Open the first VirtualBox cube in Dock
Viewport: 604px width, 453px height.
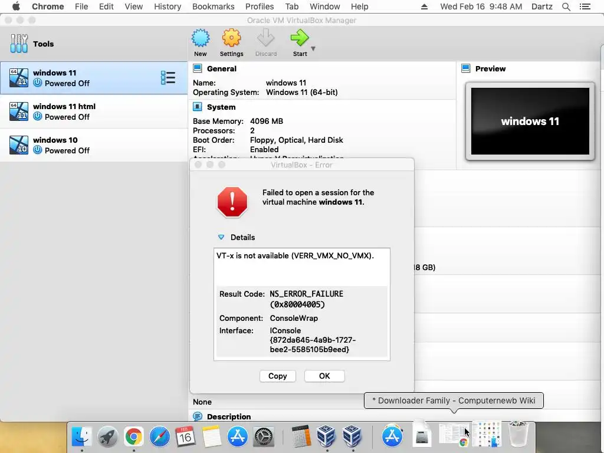pyautogui.click(x=326, y=436)
